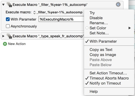
Task: Expand the _type_speak_fr_autocomp action
Action: 3,36
